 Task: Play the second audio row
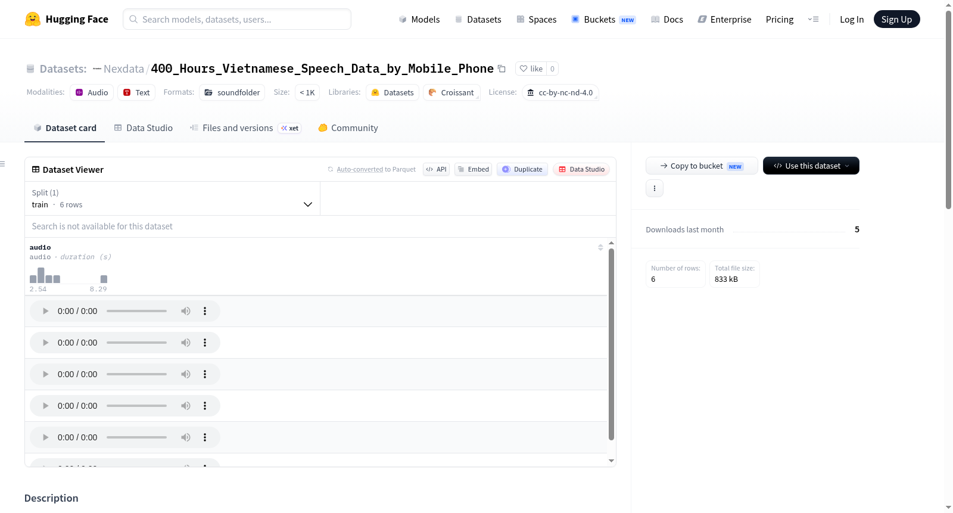45,343
